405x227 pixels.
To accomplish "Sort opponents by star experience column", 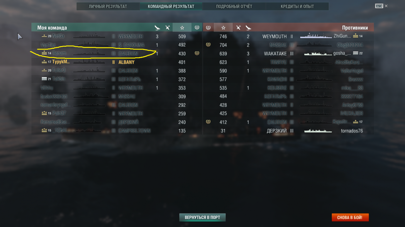I will click(223, 28).
